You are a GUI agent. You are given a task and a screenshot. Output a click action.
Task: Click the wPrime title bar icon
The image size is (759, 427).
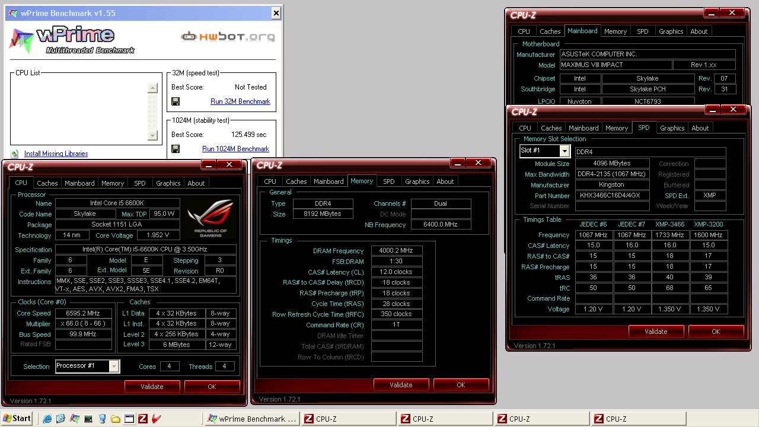[13, 13]
